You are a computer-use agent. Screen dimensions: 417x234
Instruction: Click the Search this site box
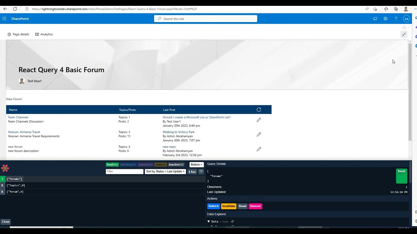point(206,19)
